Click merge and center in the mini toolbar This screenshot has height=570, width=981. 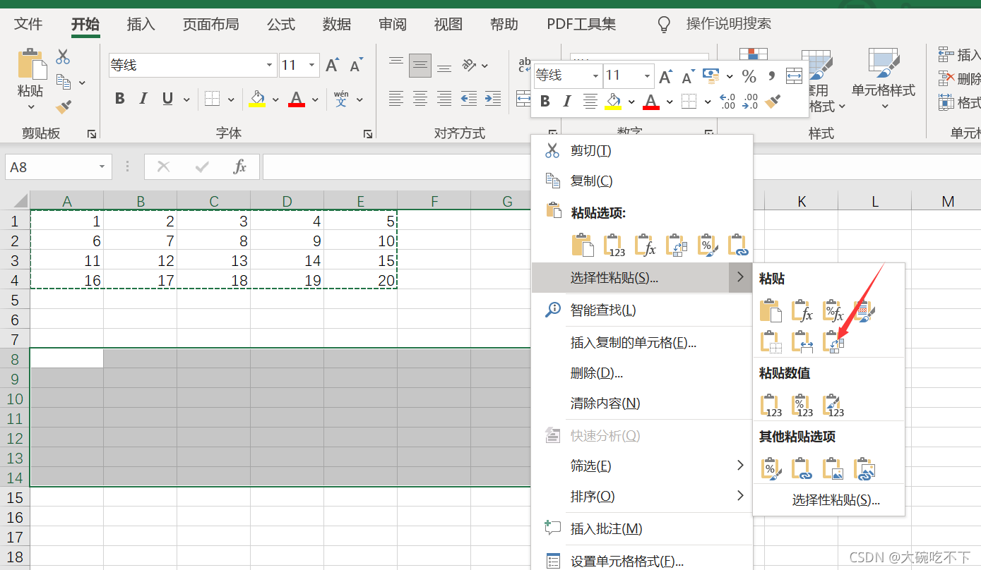click(794, 75)
